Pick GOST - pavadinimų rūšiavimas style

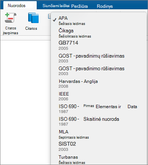[x=99, y=58]
